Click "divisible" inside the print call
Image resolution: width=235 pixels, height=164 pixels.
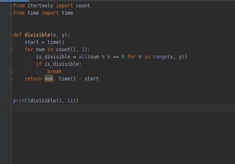[x=43, y=101]
